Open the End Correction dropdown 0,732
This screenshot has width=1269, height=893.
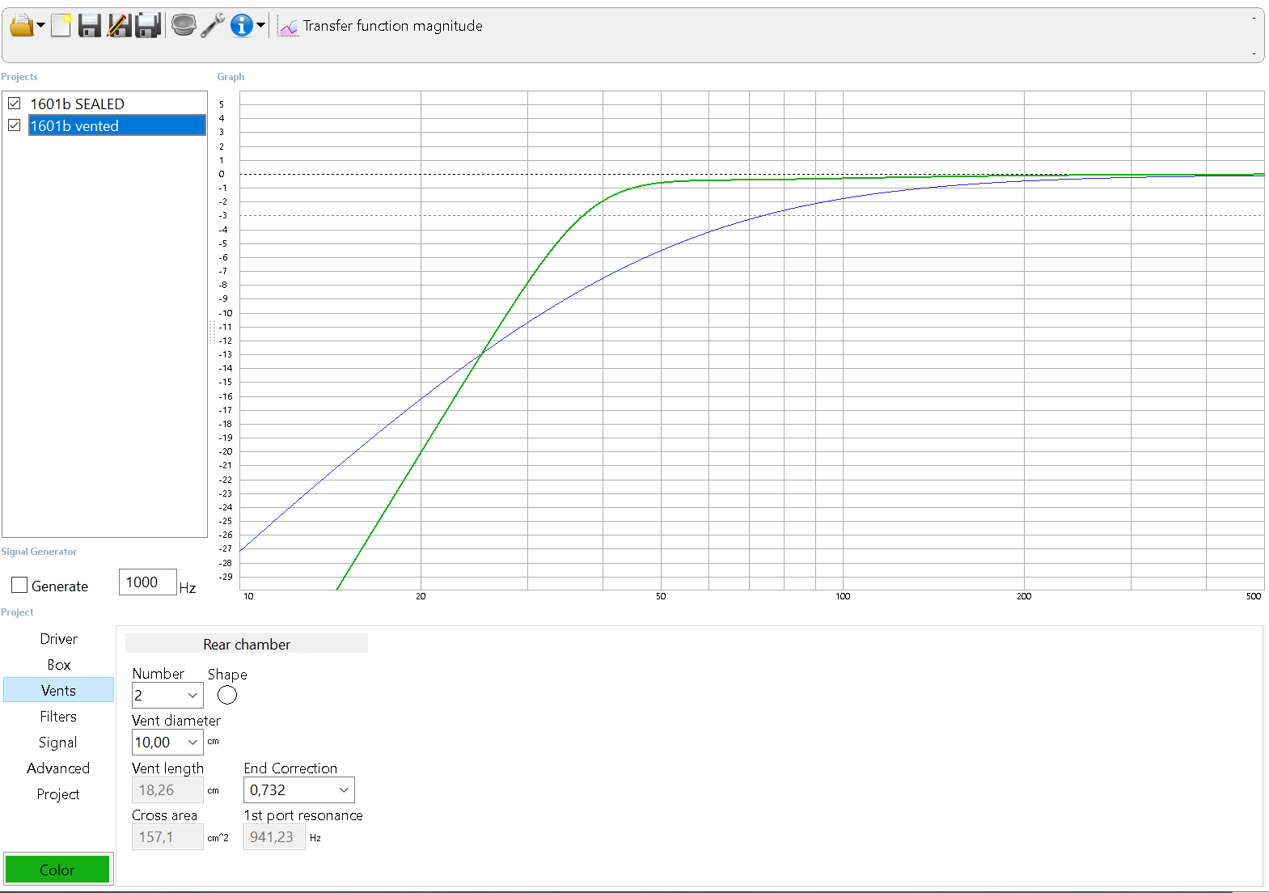298,790
